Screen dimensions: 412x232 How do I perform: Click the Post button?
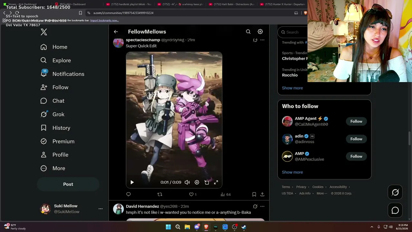point(68,184)
